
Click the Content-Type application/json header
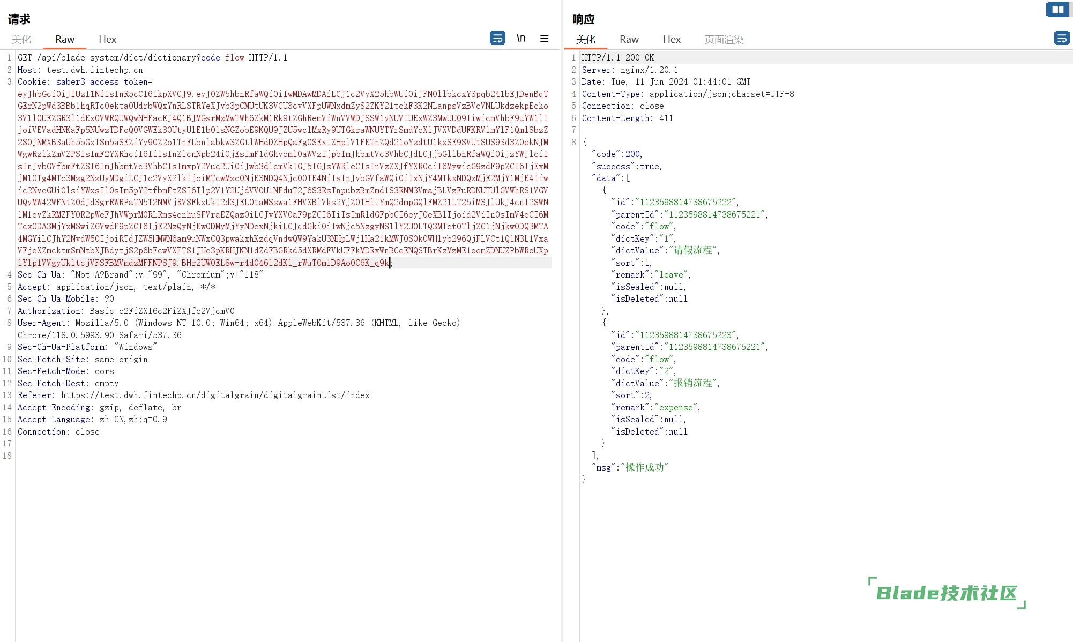688,94
